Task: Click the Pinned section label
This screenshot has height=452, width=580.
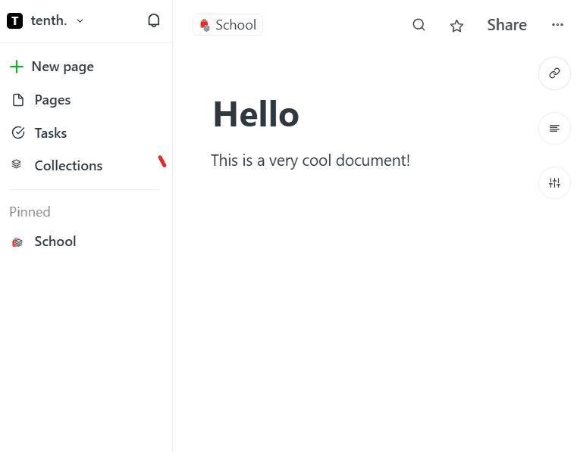Action: pyautogui.click(x=30, y=212)
